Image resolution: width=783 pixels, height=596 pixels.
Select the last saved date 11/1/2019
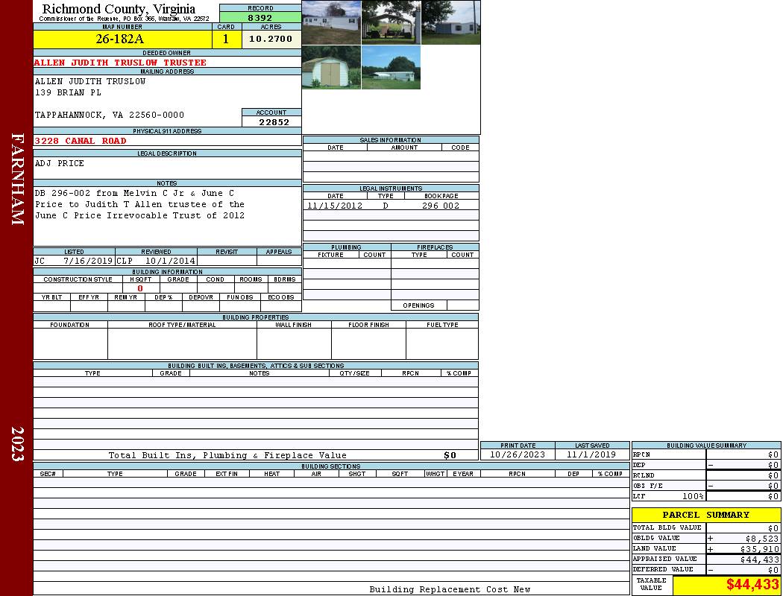591,454
